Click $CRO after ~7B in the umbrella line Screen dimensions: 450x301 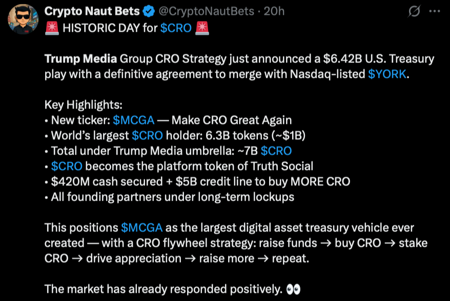tap(276, 151)
